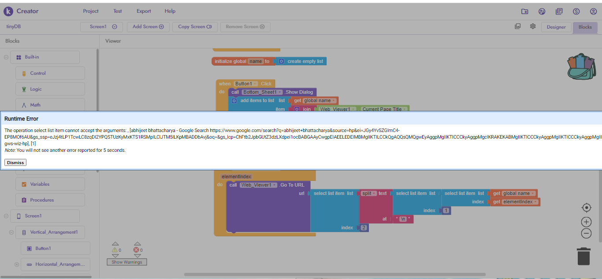
Task: Click the theme palette face icon
Action: (x=542, y=11)
